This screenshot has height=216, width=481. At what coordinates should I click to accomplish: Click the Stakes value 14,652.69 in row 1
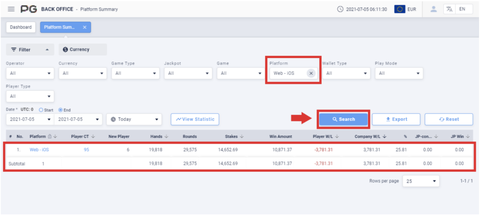pos(228,150)
